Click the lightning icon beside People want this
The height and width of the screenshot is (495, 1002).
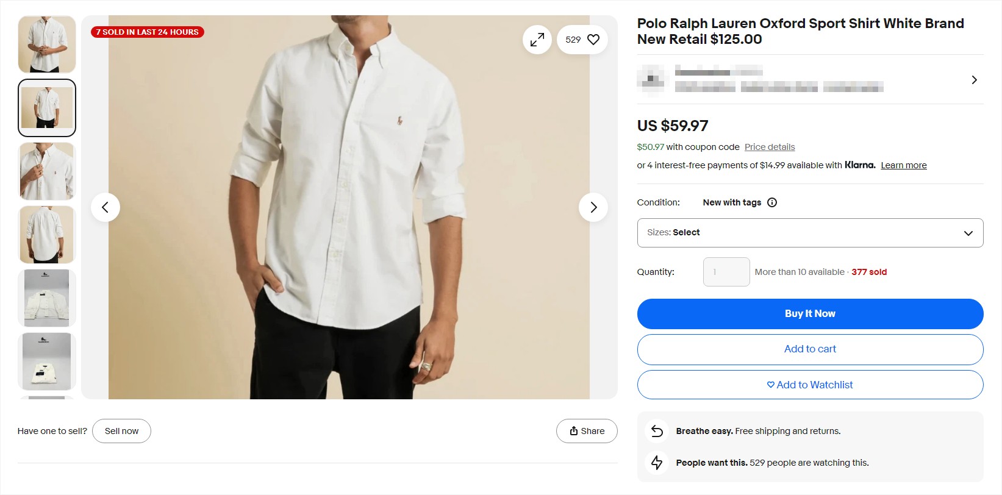click(656, 463)
